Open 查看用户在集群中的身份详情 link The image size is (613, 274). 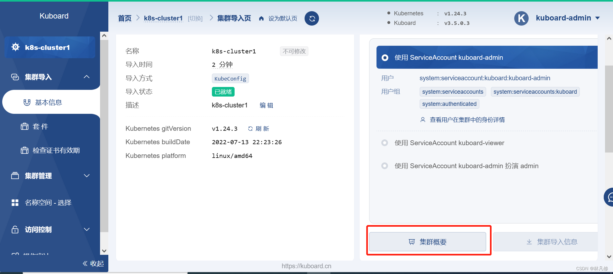tap(467, 120)
